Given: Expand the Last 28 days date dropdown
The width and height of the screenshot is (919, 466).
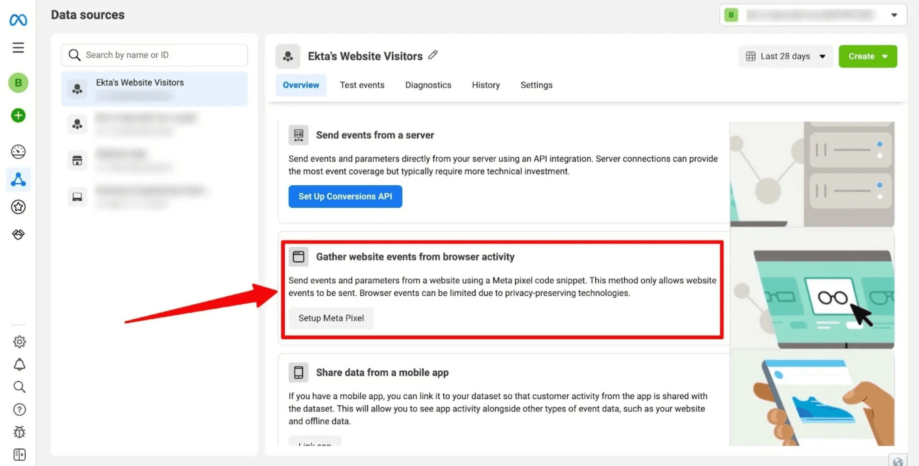Looking at the screenshot, I should tap(785, 56).
